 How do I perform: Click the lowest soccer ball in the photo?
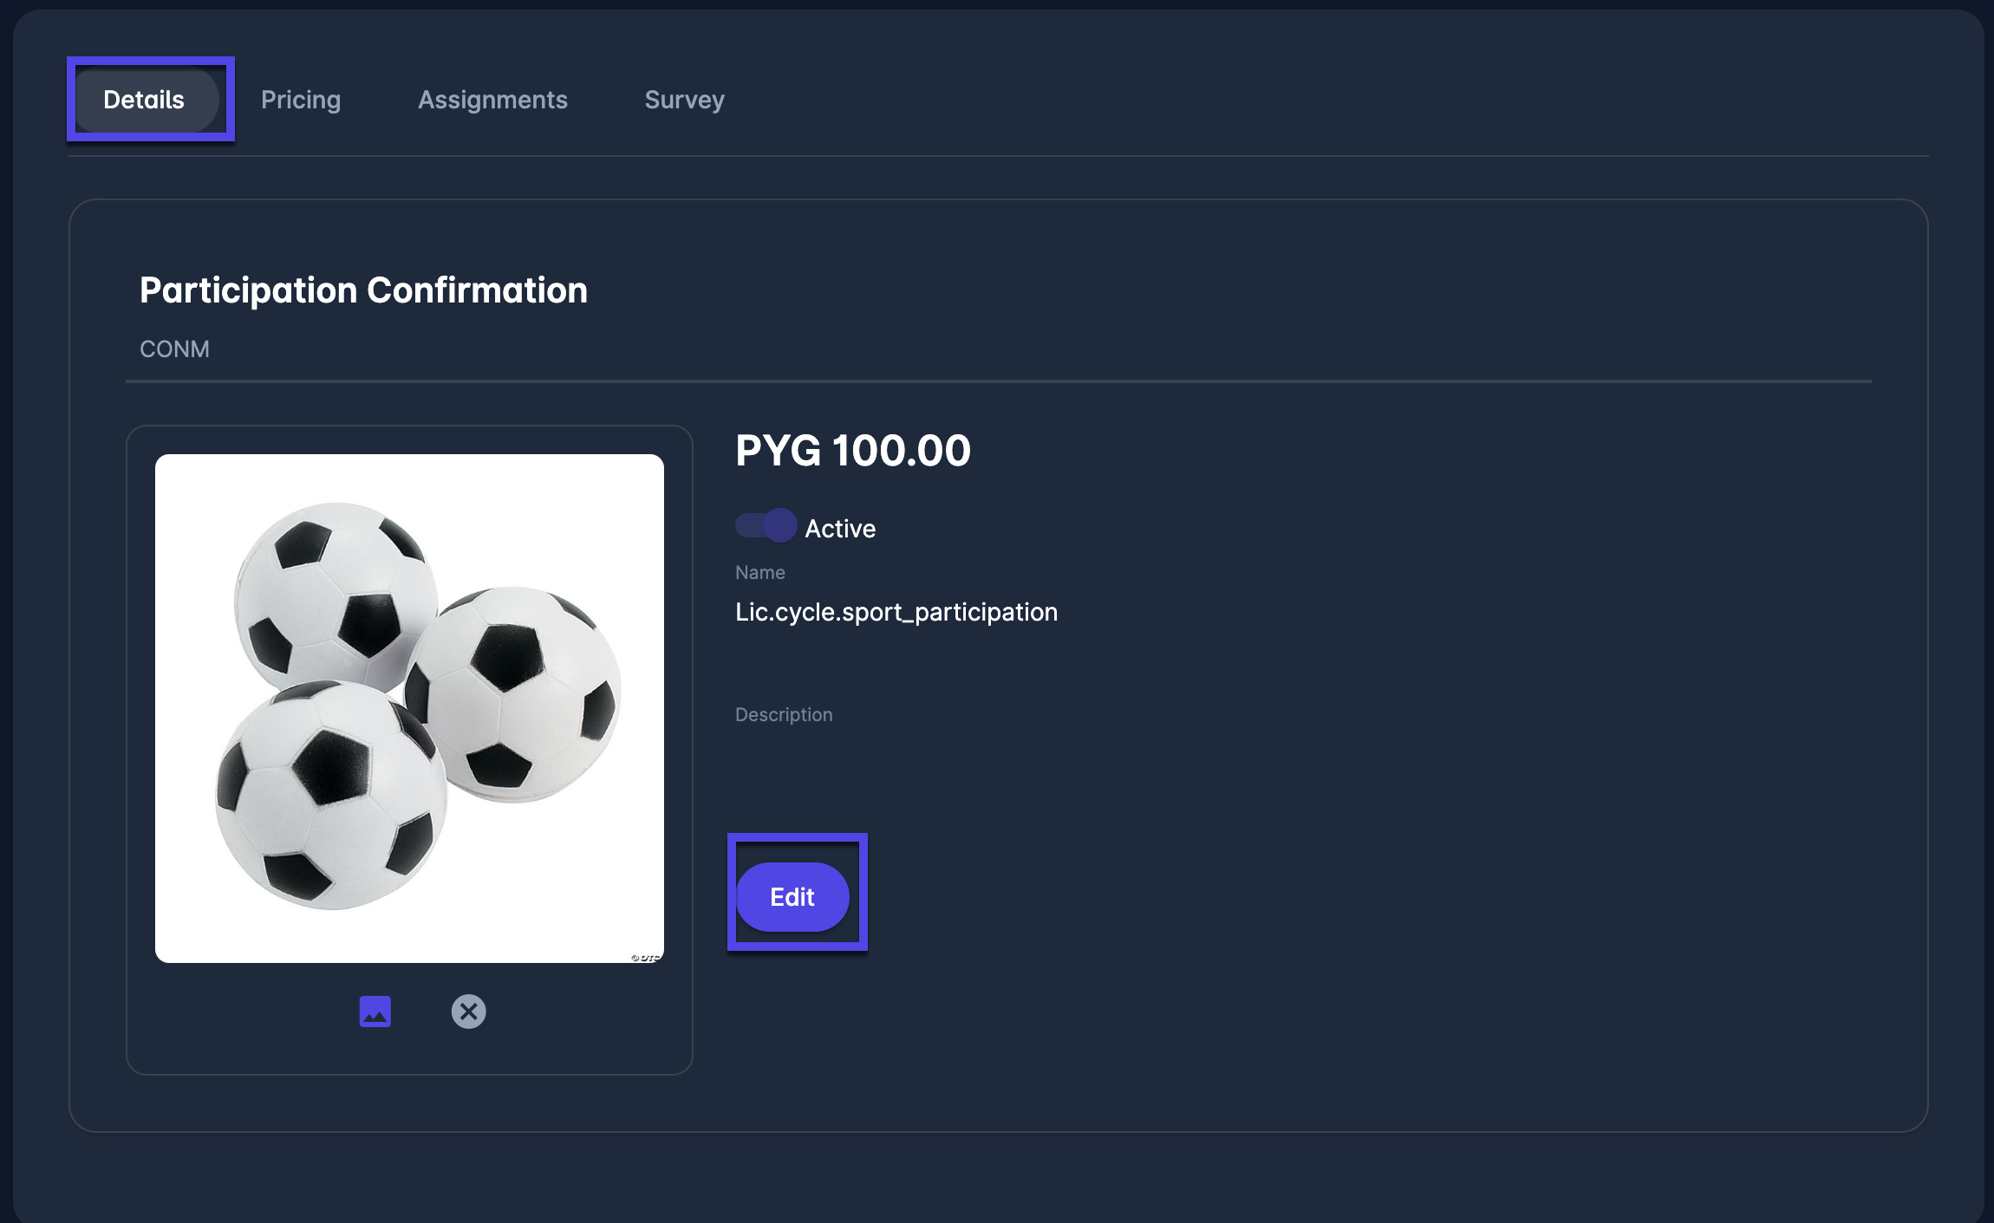point(329,797)
